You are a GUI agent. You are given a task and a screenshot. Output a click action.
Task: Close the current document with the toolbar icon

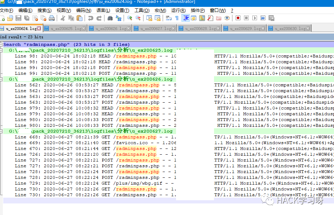[35, 18]
